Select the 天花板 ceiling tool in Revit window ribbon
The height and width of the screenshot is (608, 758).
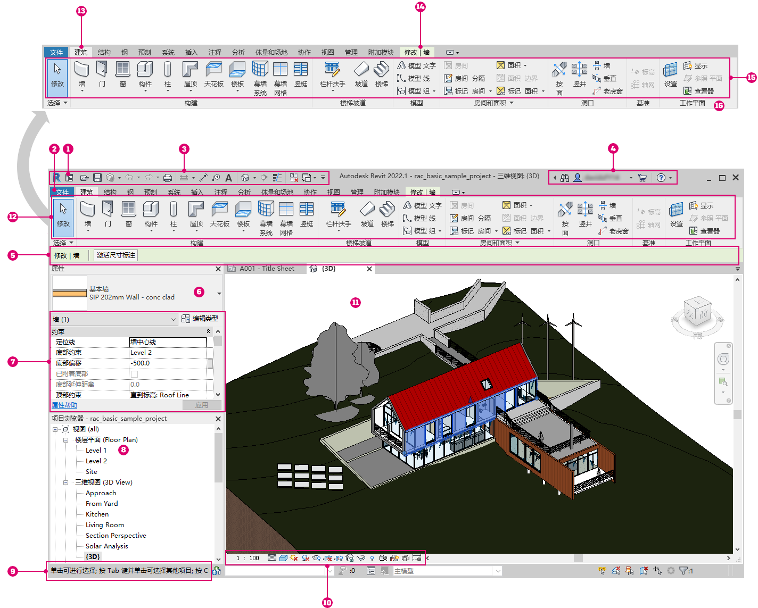click(220, 214)
